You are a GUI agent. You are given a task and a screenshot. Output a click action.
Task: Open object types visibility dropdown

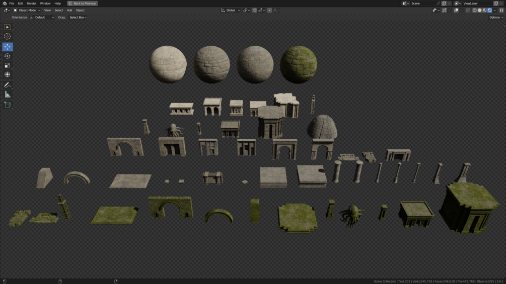click(436, 10)
